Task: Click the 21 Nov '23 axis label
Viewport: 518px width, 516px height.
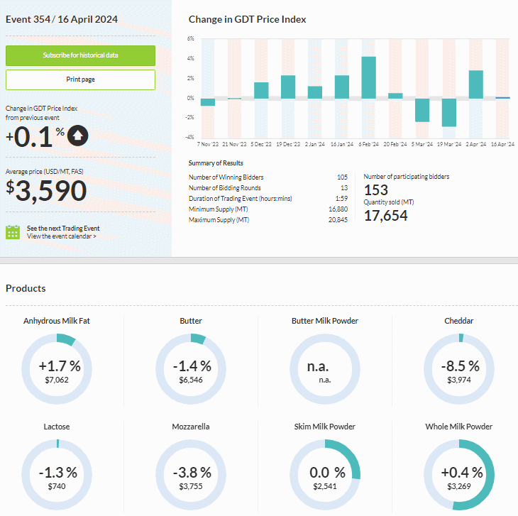Action: coord(234,144)
